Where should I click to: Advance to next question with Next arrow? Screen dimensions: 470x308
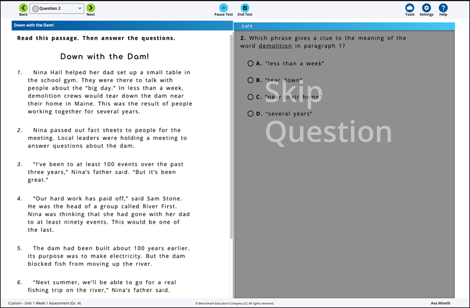pos(90,8)
